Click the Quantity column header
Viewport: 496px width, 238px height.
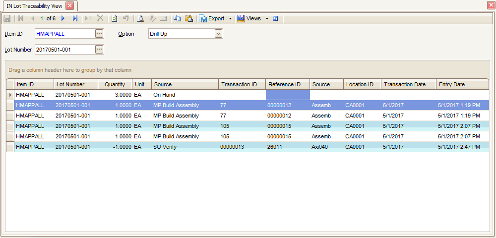click(x=115, y=84)
